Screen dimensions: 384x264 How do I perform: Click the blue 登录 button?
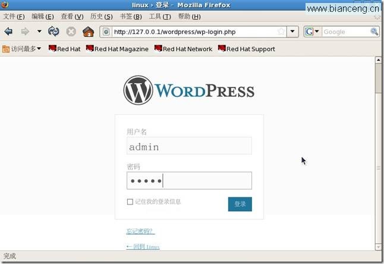[240, 204]
